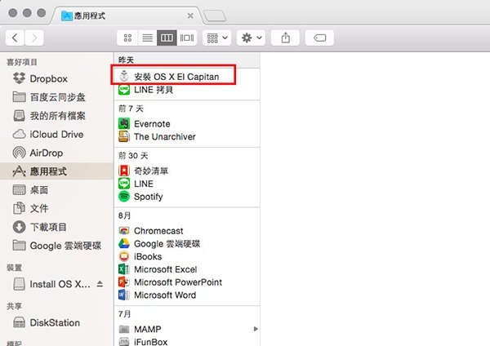Open Google 雲端硬碟 in the sidebar
Viewport: 490px width, 346px height.
(56, 246)
